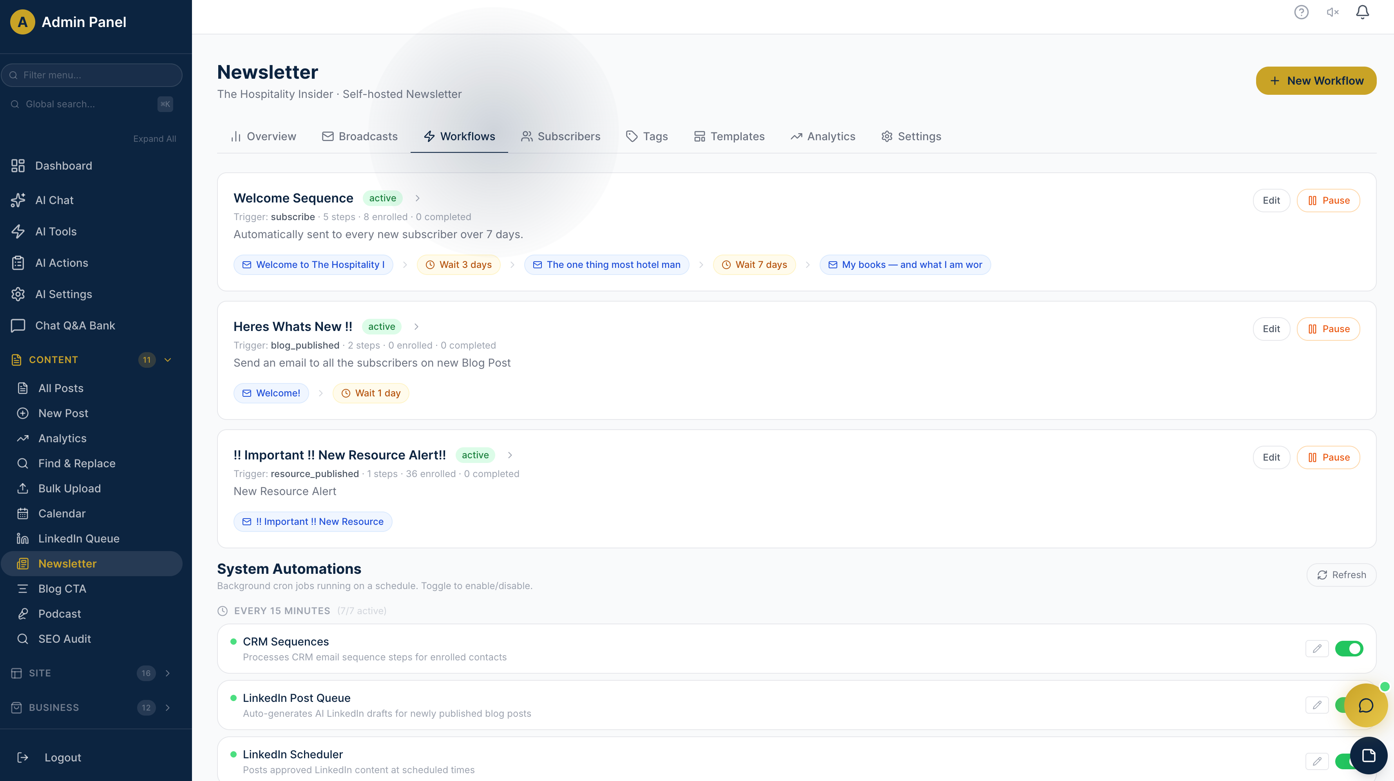Open the AI Chat section
This screenshot has height=781, width=1394.
55,200
